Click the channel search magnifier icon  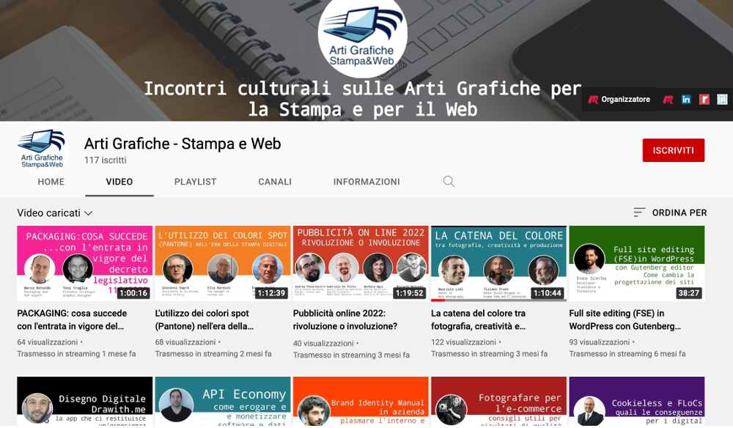[449, 181]
